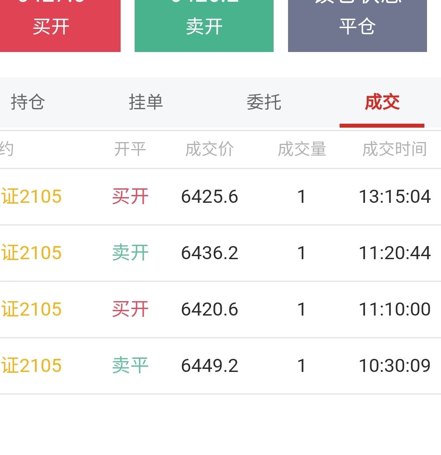
Task: Sort by 成交价 column header
Action: (x=210, y=149)
